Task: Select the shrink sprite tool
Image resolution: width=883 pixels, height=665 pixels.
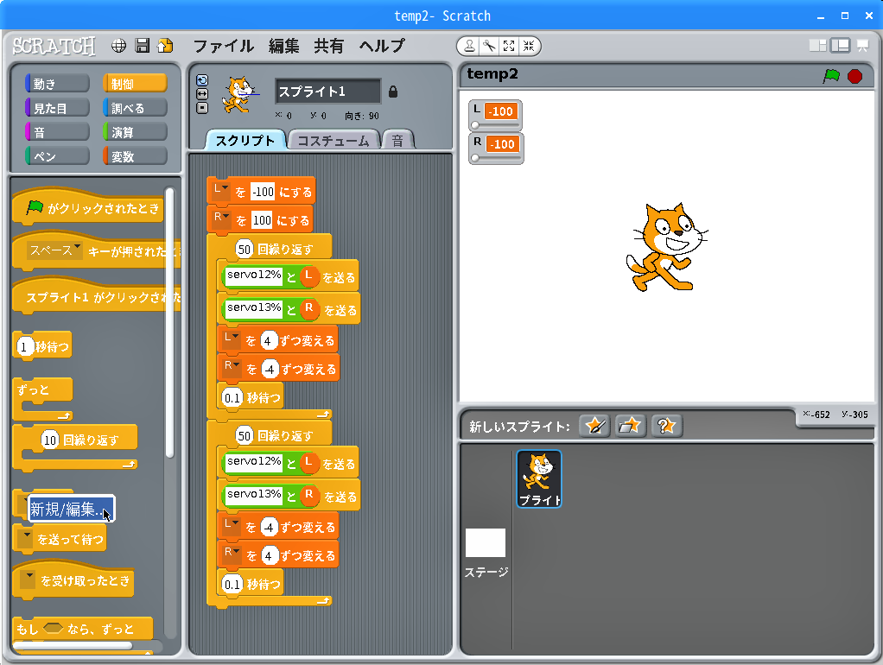Action: pyautogui.click(x=528, y=46)
